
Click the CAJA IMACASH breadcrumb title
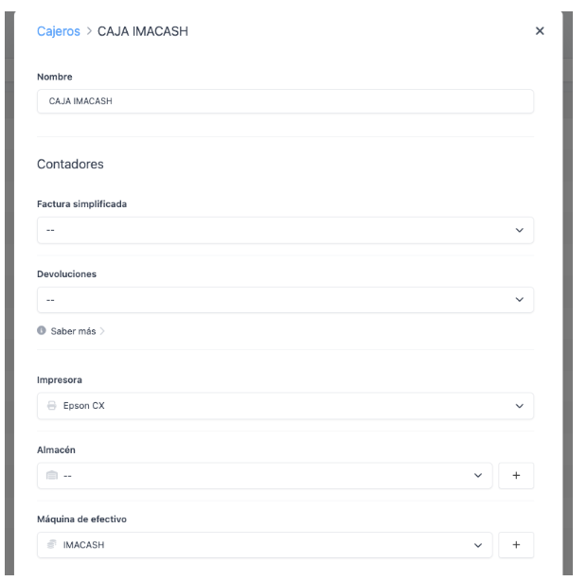[153, 31]
